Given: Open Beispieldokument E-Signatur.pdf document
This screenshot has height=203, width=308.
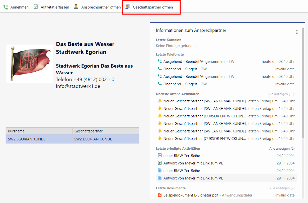Looking at the screenshot, I should pos(191,195).
